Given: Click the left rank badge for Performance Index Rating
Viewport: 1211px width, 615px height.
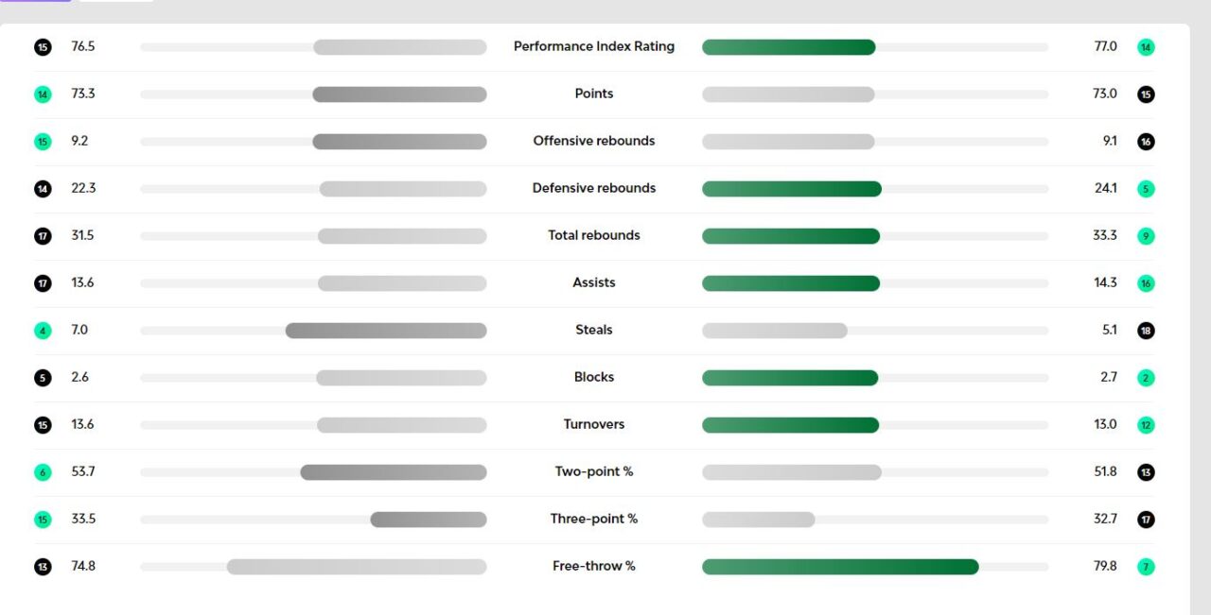Looking at the screenshot, I should pyautogui.click(x=43, y=47).
